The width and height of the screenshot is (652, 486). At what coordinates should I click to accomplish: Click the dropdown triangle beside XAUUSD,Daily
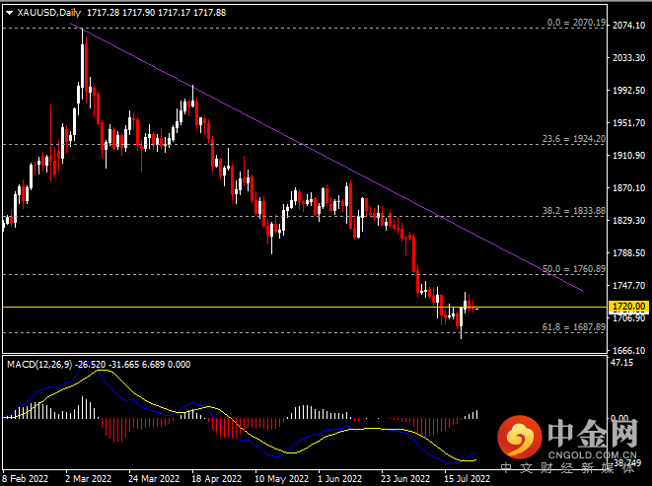pyautogui.click(x=9, y=13)
